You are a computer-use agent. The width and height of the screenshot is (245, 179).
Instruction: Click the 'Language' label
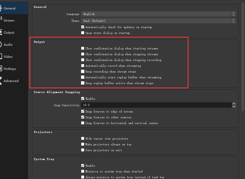(x=73, y=14)
